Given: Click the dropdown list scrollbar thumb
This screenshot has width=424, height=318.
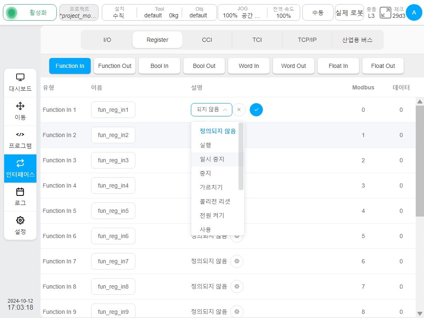Looking at the screenshot, I should [x=241, y=156].
